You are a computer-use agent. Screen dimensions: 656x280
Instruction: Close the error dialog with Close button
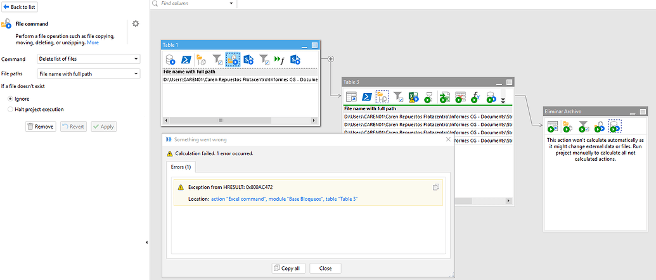[326, 269]
